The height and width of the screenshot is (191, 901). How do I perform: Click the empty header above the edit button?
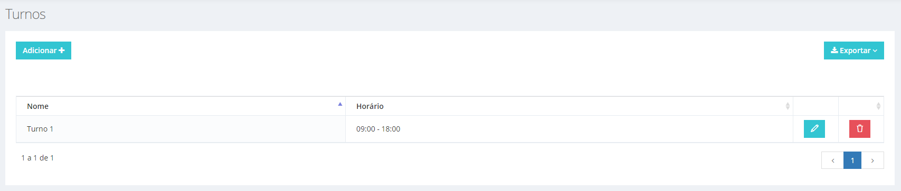(x=815, y=106)
